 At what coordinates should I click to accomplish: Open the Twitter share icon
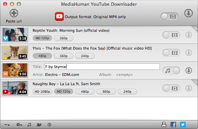183,125
